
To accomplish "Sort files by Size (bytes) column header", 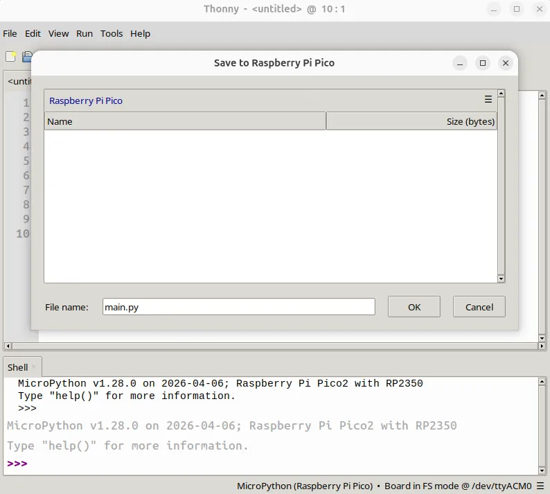I will coord(411,121).
